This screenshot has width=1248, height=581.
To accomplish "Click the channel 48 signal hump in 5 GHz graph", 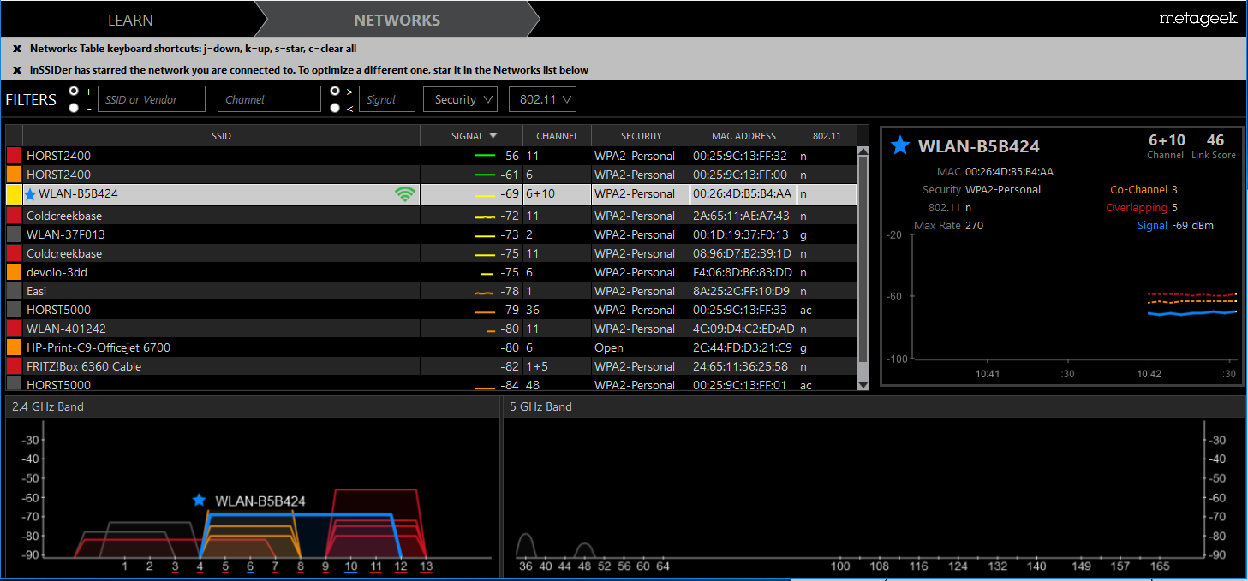I will [x=585, y=550].
